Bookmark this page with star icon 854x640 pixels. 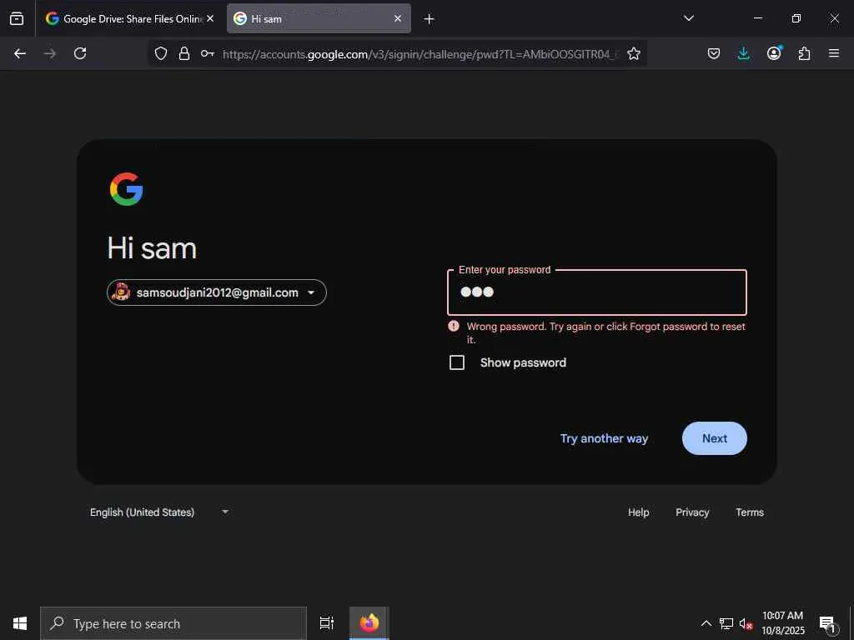click(634, 53)
